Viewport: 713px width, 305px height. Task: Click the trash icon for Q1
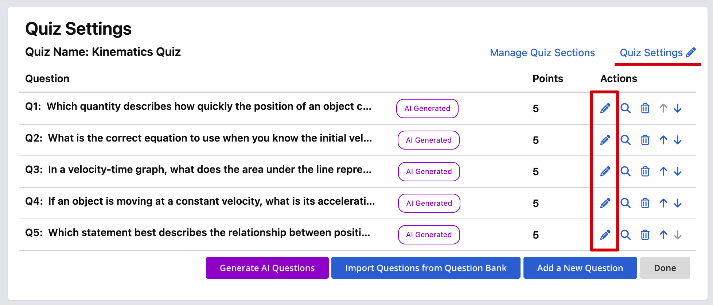pyautogui.click(x=645, y=108)
